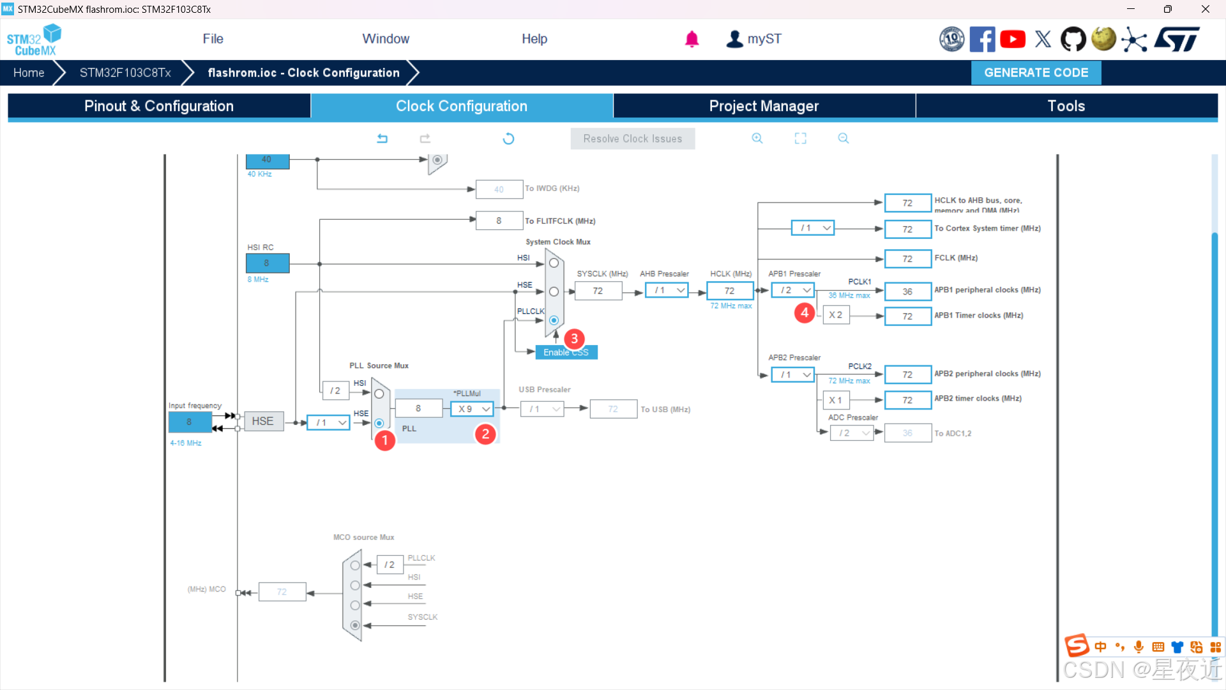Open the PLLMul X 9 dropdown
Image resolution: width=1226 pixels, height=690 pixels.
473,409
